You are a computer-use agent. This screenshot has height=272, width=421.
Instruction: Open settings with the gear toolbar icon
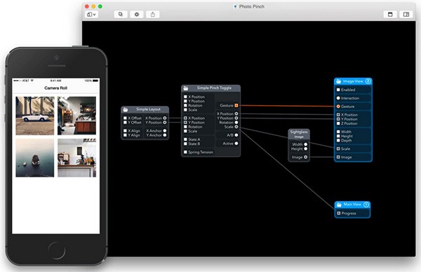click(x=137, y=15)
